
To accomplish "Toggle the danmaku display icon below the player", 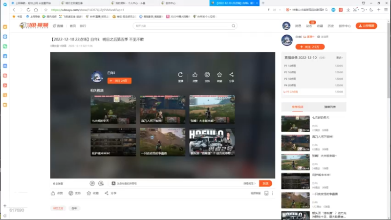I will tap(92, 184).
